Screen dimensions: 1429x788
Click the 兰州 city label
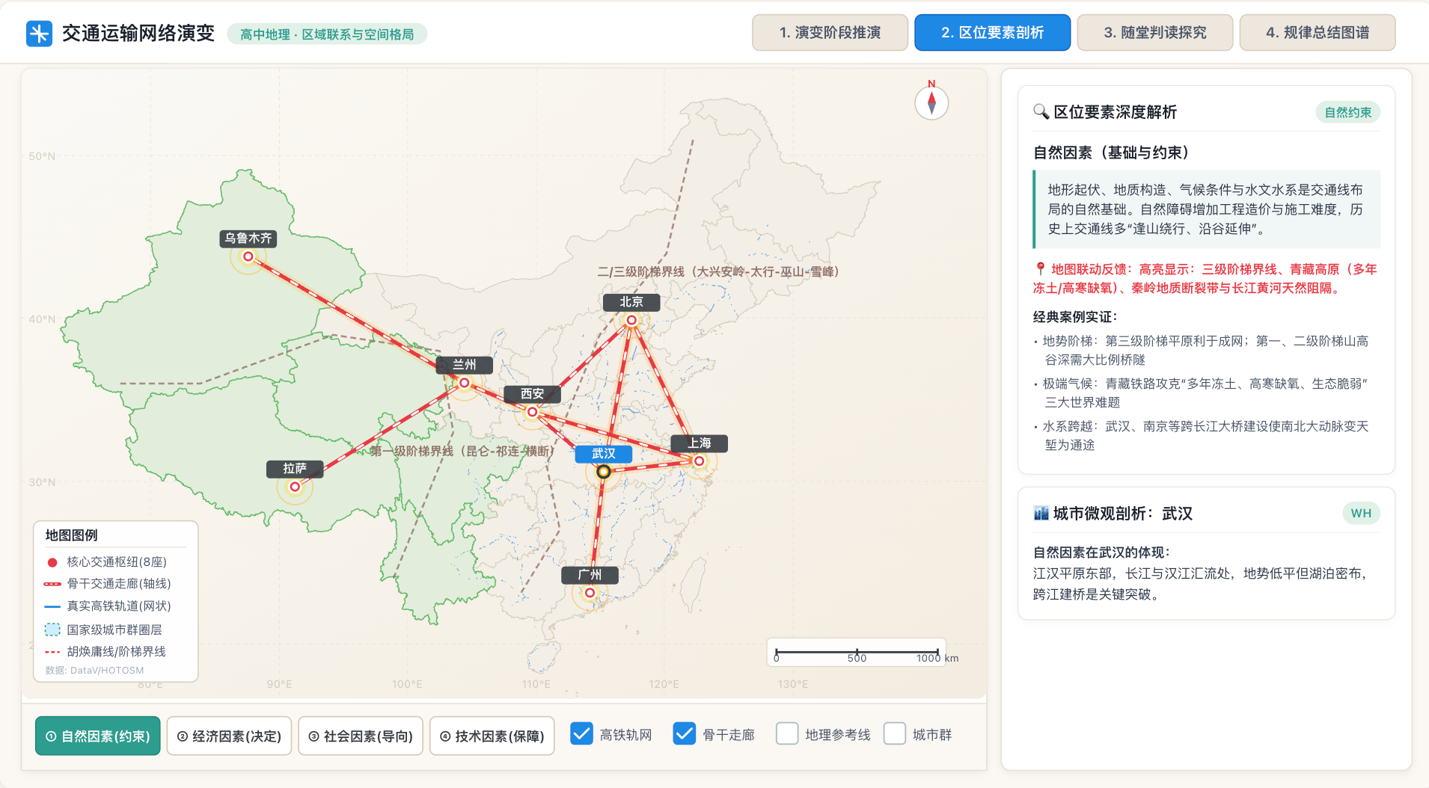464,365
